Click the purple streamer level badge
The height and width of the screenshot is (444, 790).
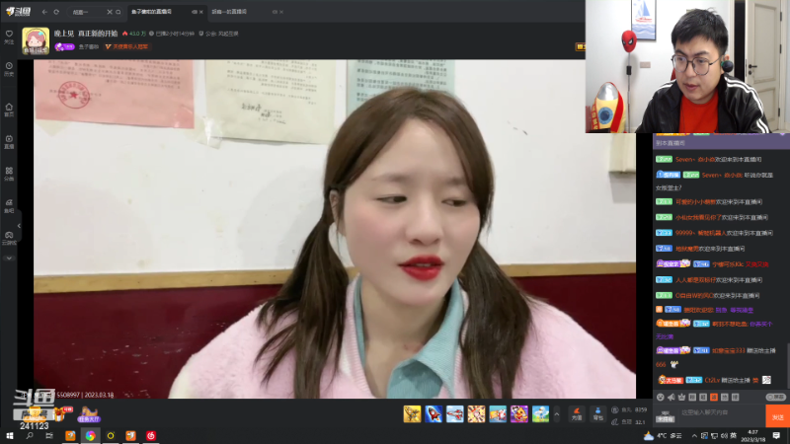(64, 46)
